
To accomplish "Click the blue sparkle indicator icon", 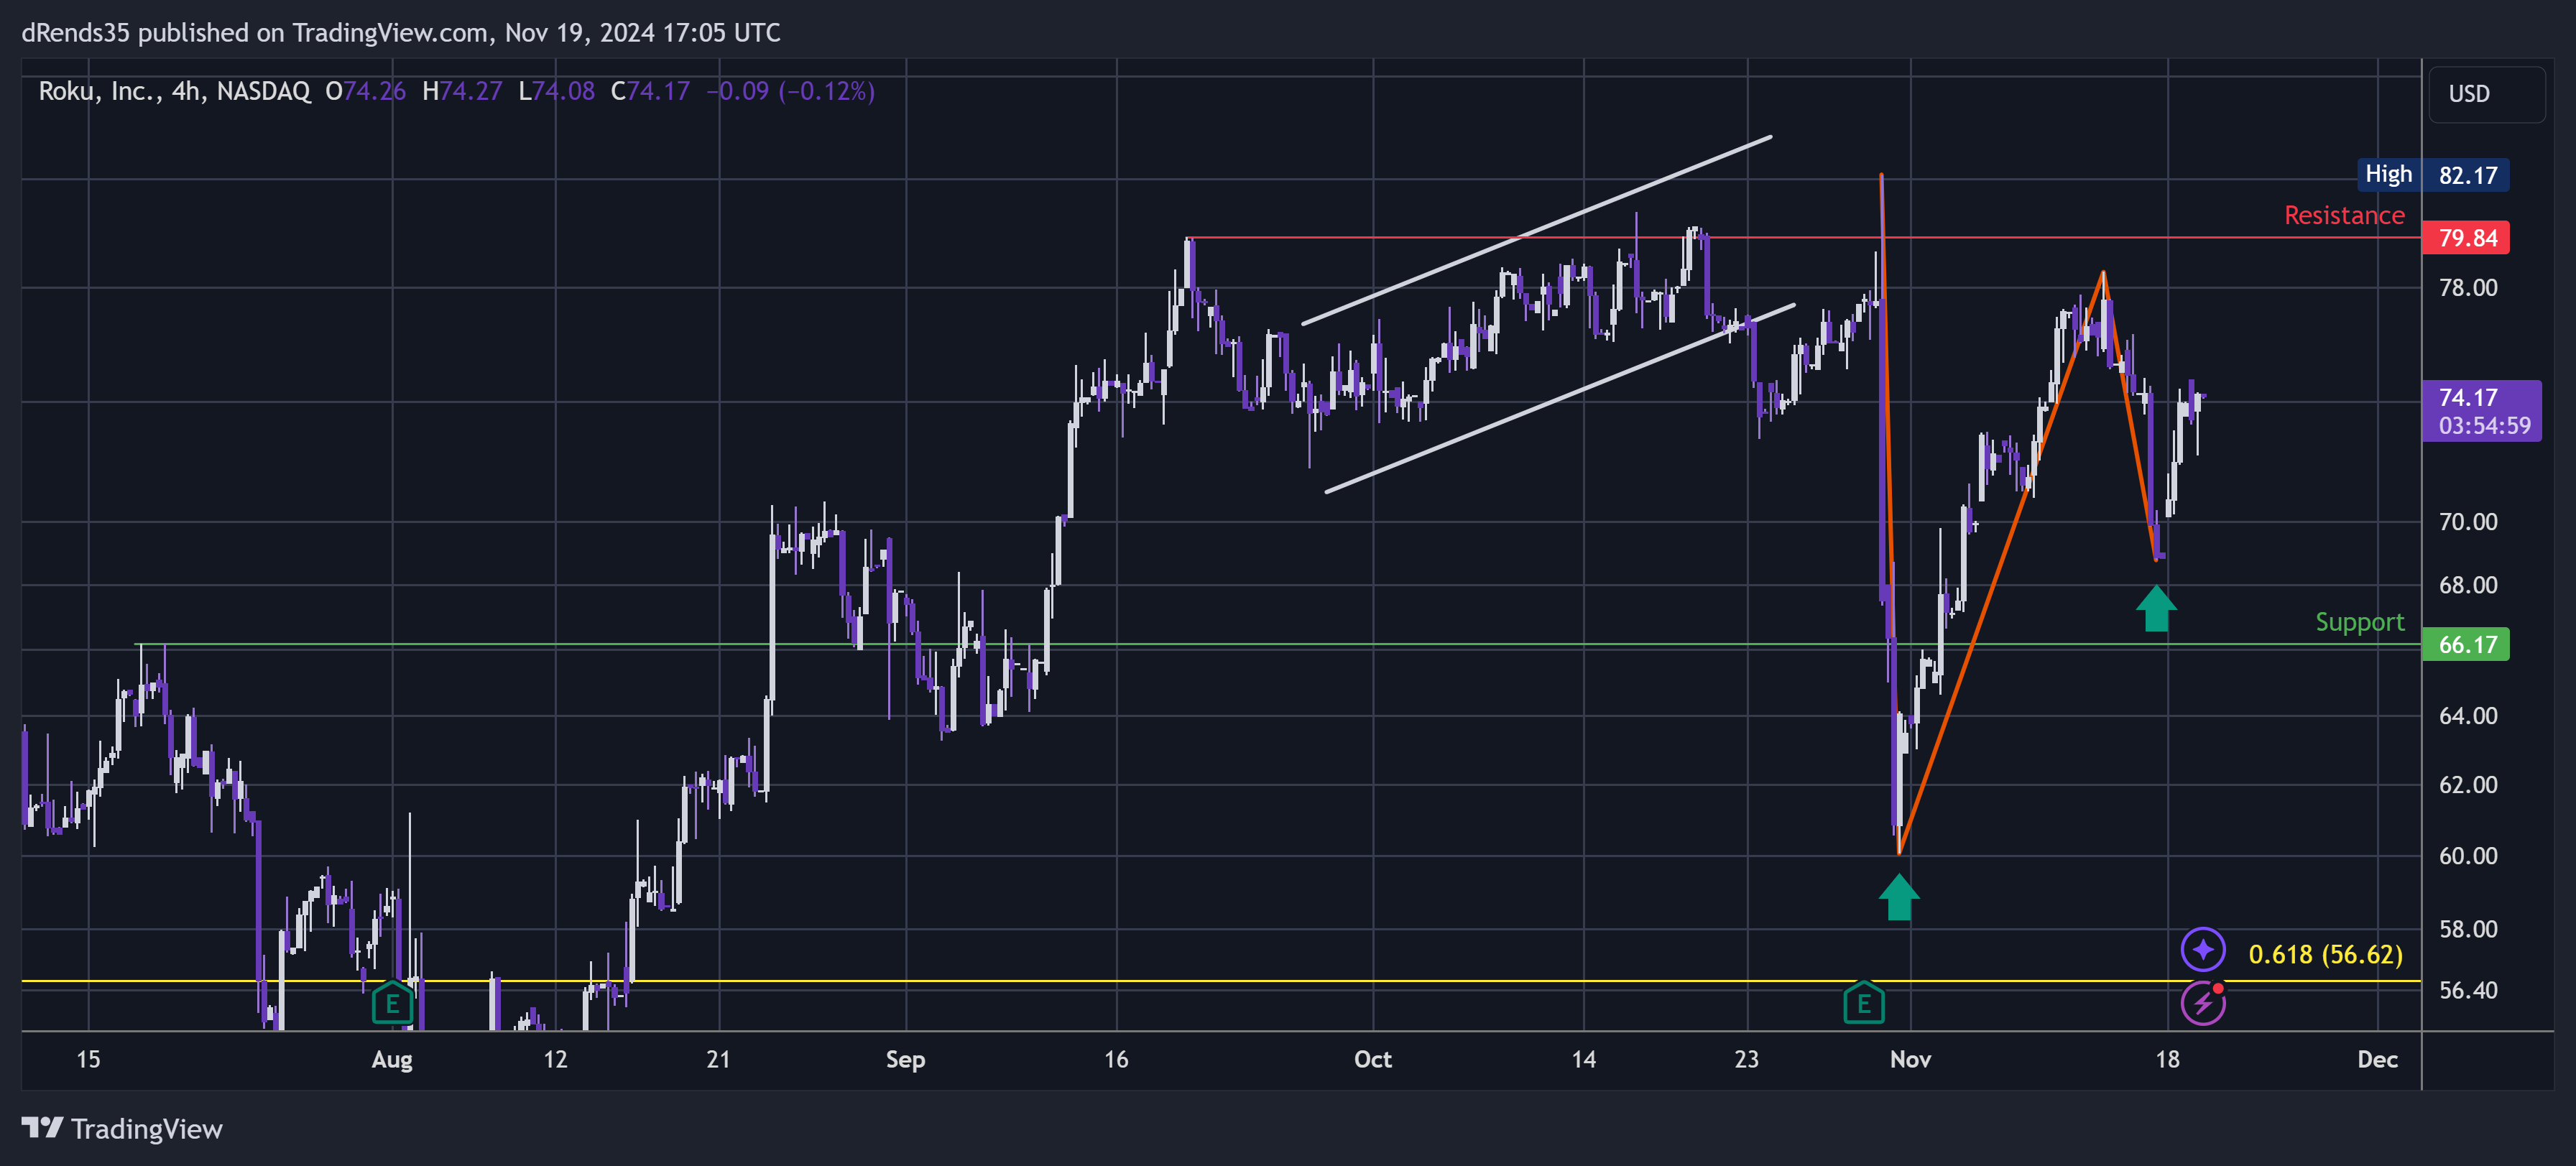I will 2203,950.
